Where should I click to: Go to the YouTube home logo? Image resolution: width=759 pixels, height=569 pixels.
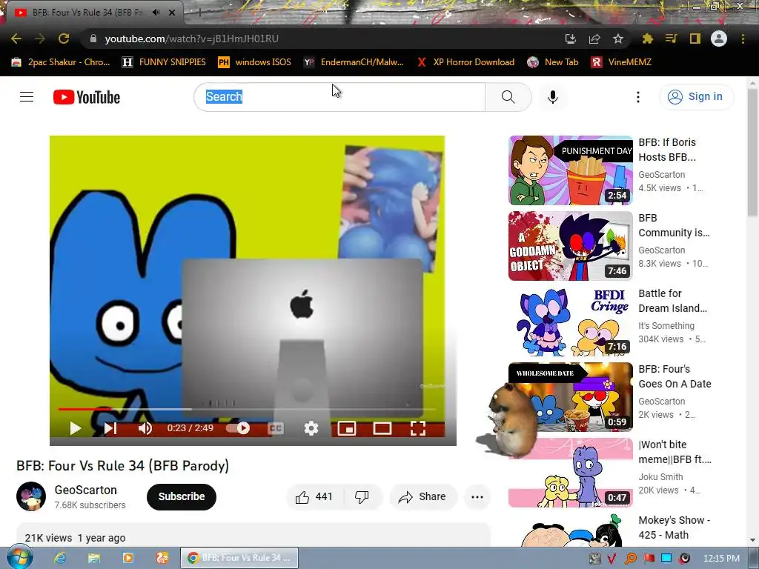(x=87, y=97)
